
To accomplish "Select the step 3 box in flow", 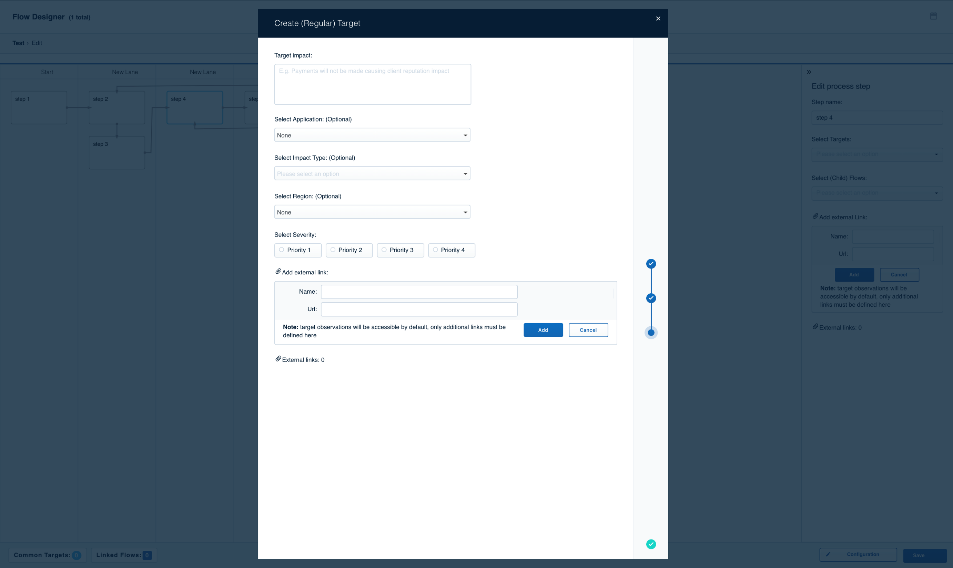I will [117, 153].
